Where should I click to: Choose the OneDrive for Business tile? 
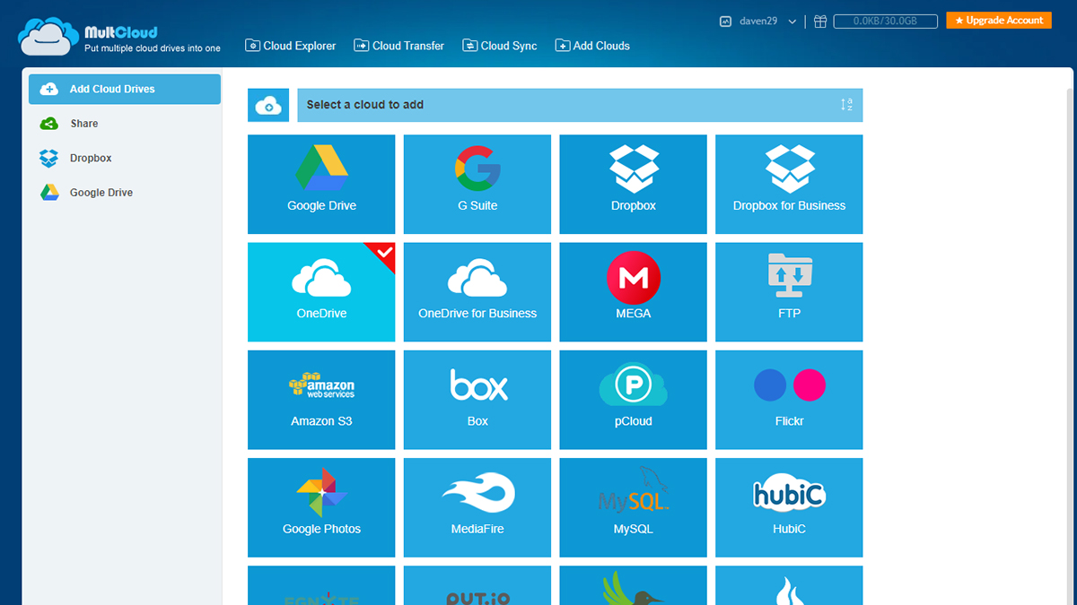click(477, 292)
